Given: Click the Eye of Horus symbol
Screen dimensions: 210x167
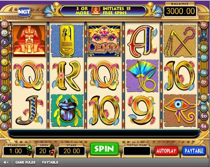Looking at the screenshot, I should pyautogui.click(x=180, y=111).
